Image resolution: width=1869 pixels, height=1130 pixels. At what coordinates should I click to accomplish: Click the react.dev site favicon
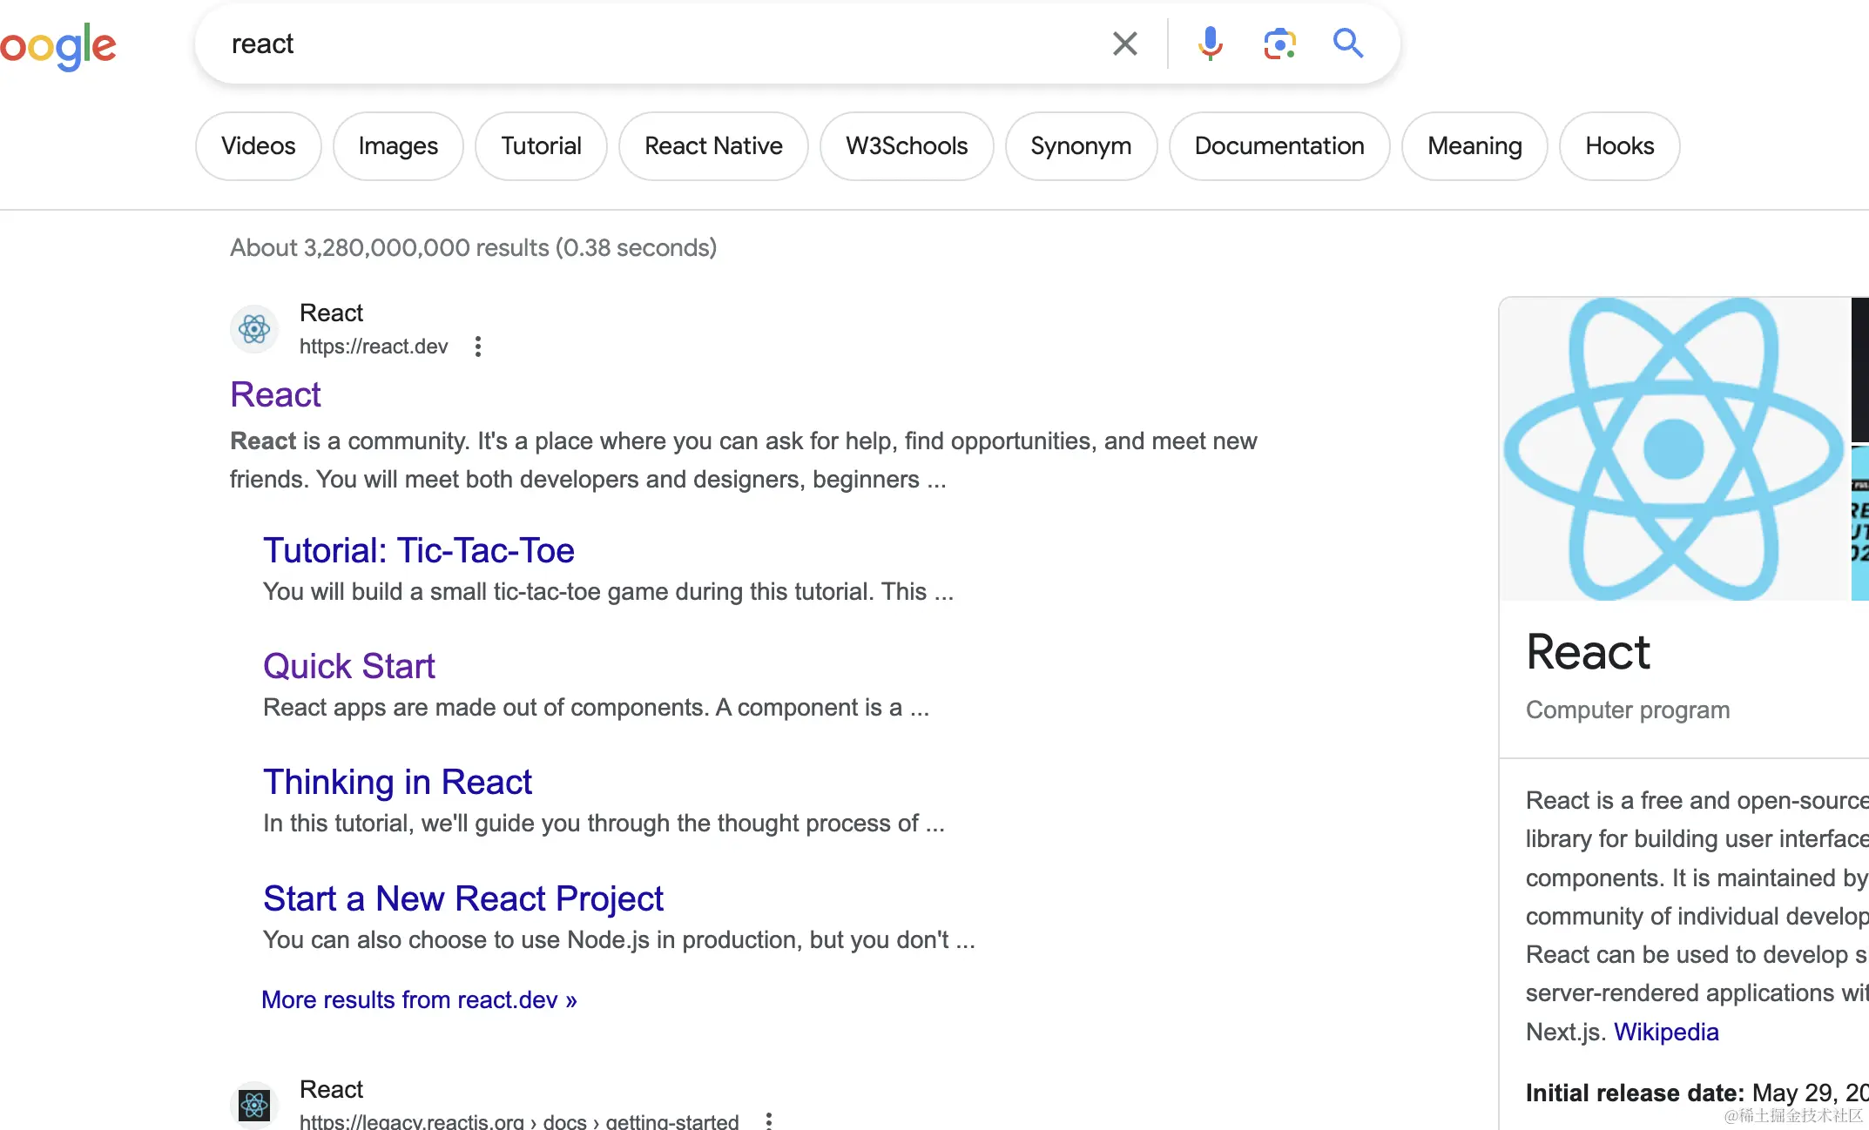(254, 329)
